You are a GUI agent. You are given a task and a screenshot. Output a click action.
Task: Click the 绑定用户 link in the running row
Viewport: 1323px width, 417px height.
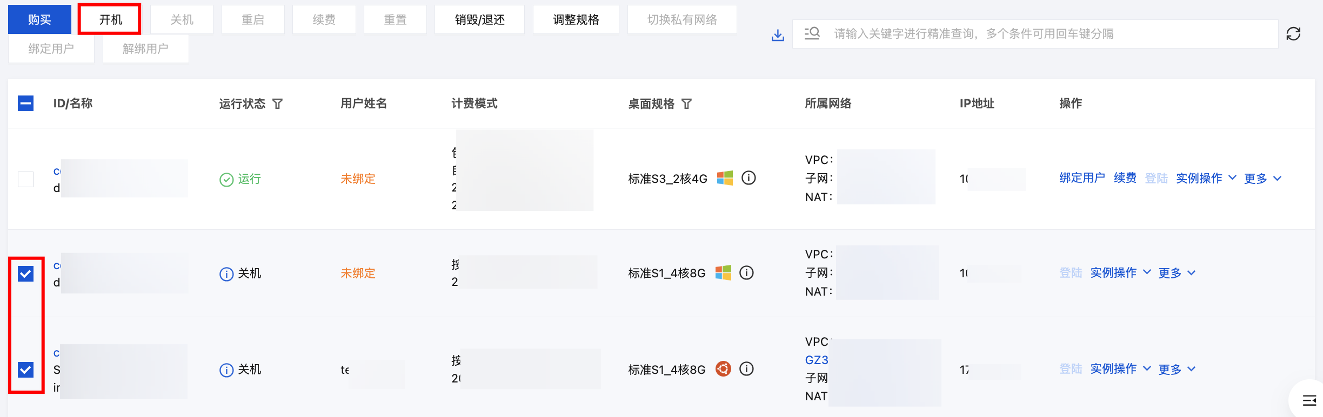click(1081, 178)
